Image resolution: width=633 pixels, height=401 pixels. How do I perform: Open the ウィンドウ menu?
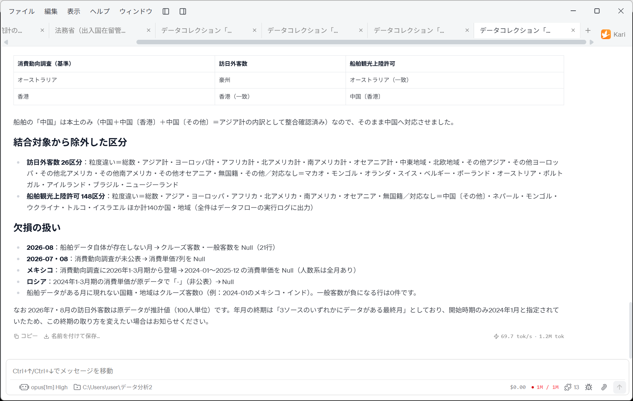[136, 11]
